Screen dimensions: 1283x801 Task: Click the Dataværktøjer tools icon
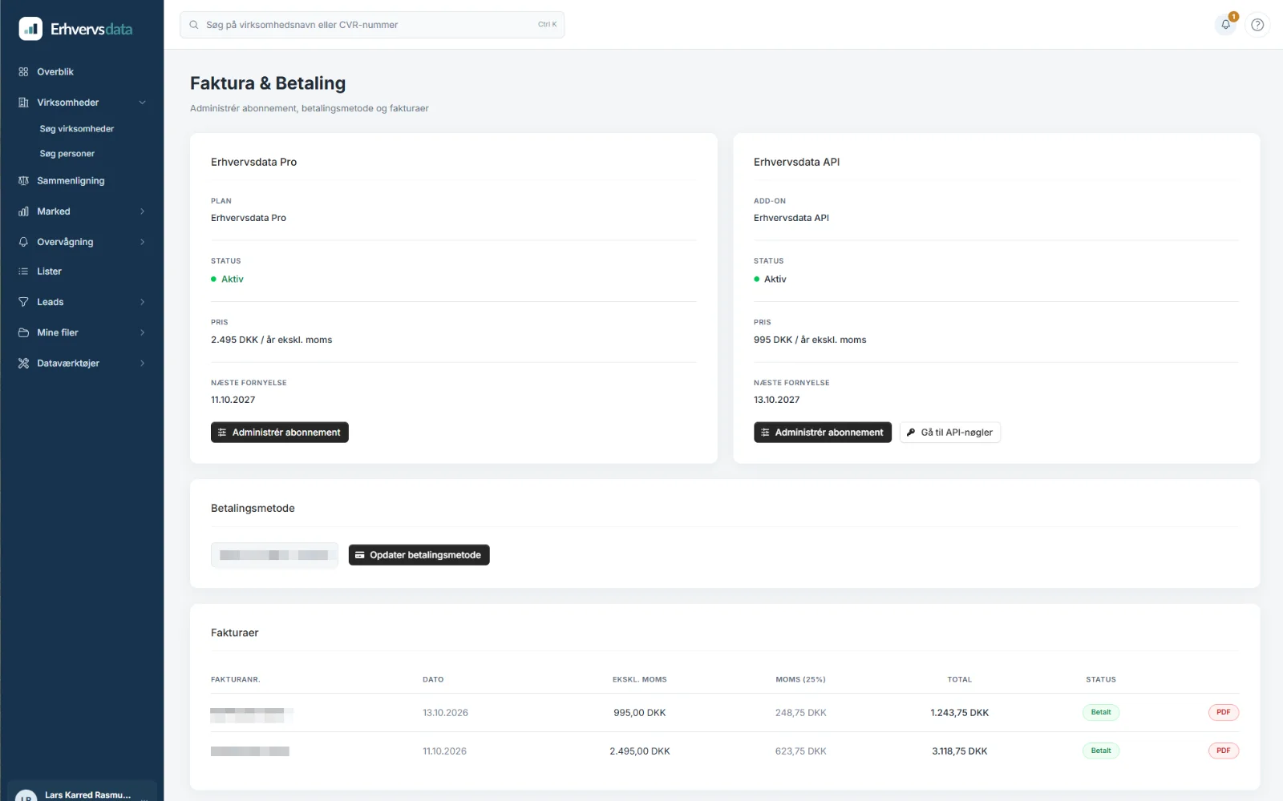tap(23, 364)
